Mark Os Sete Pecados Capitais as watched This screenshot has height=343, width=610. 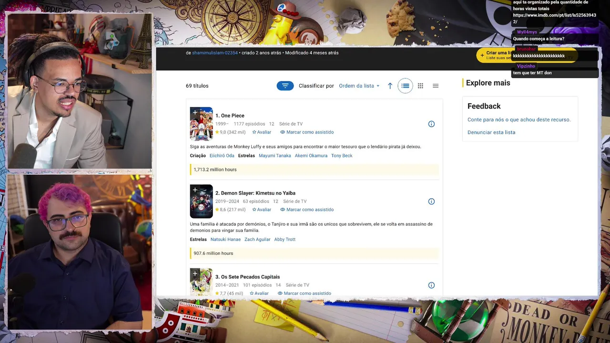[305, 293]
